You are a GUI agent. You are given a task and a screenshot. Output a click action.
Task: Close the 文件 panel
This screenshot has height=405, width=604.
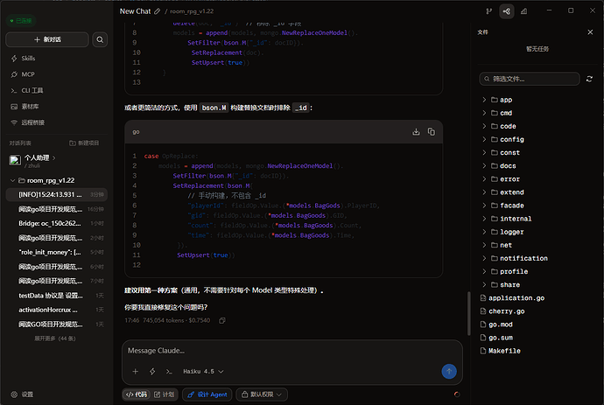click(590, 32)
